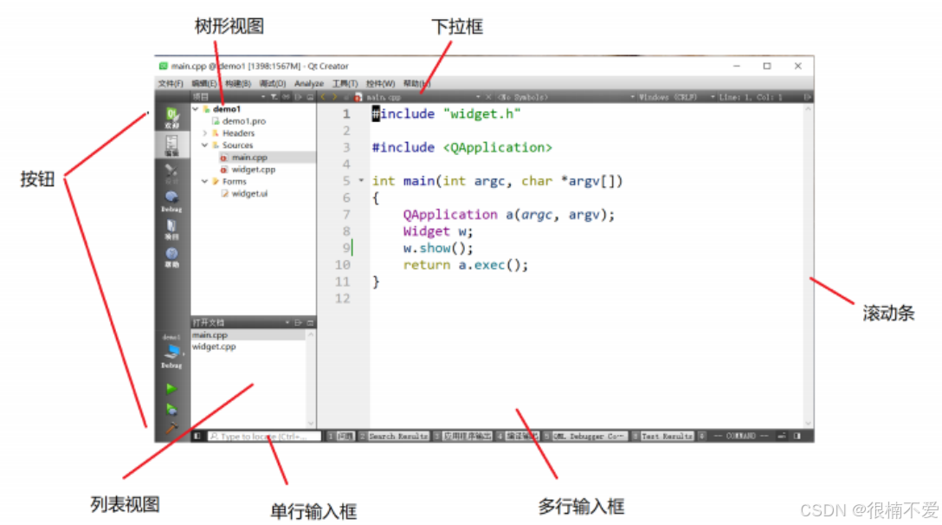Open the Windows (CRLF) line ending dropdown
Image resolution: width=942 pixels, height=525 pixels.
(676, 97)
